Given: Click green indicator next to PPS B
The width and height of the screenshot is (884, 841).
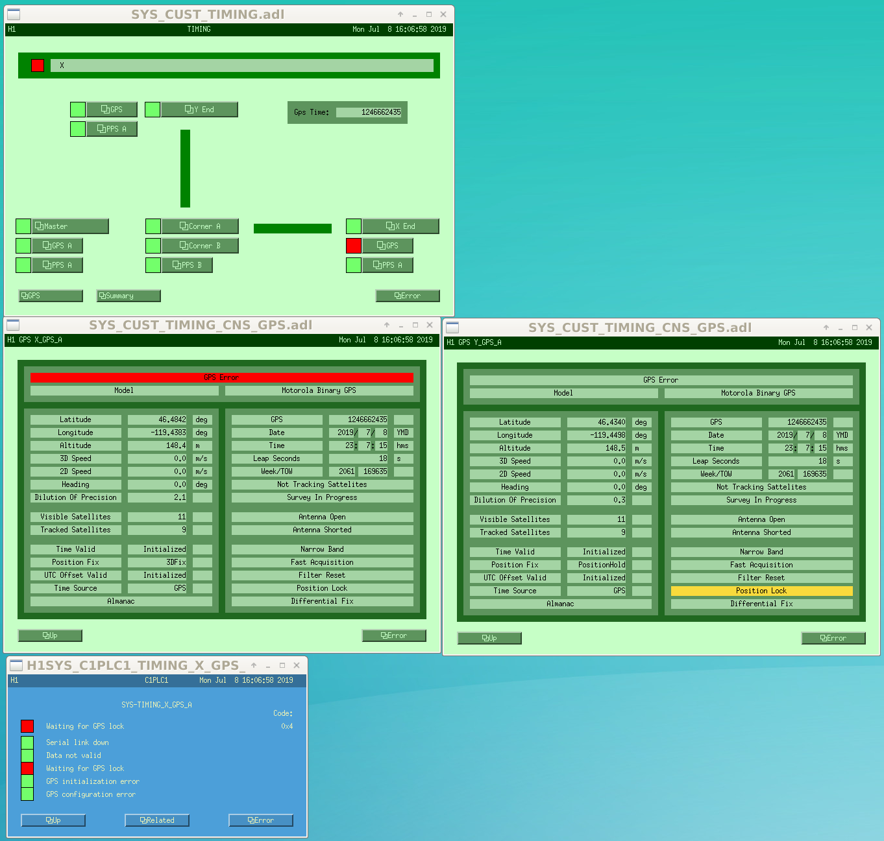Looking at the screenshot, I should (153, 265).
